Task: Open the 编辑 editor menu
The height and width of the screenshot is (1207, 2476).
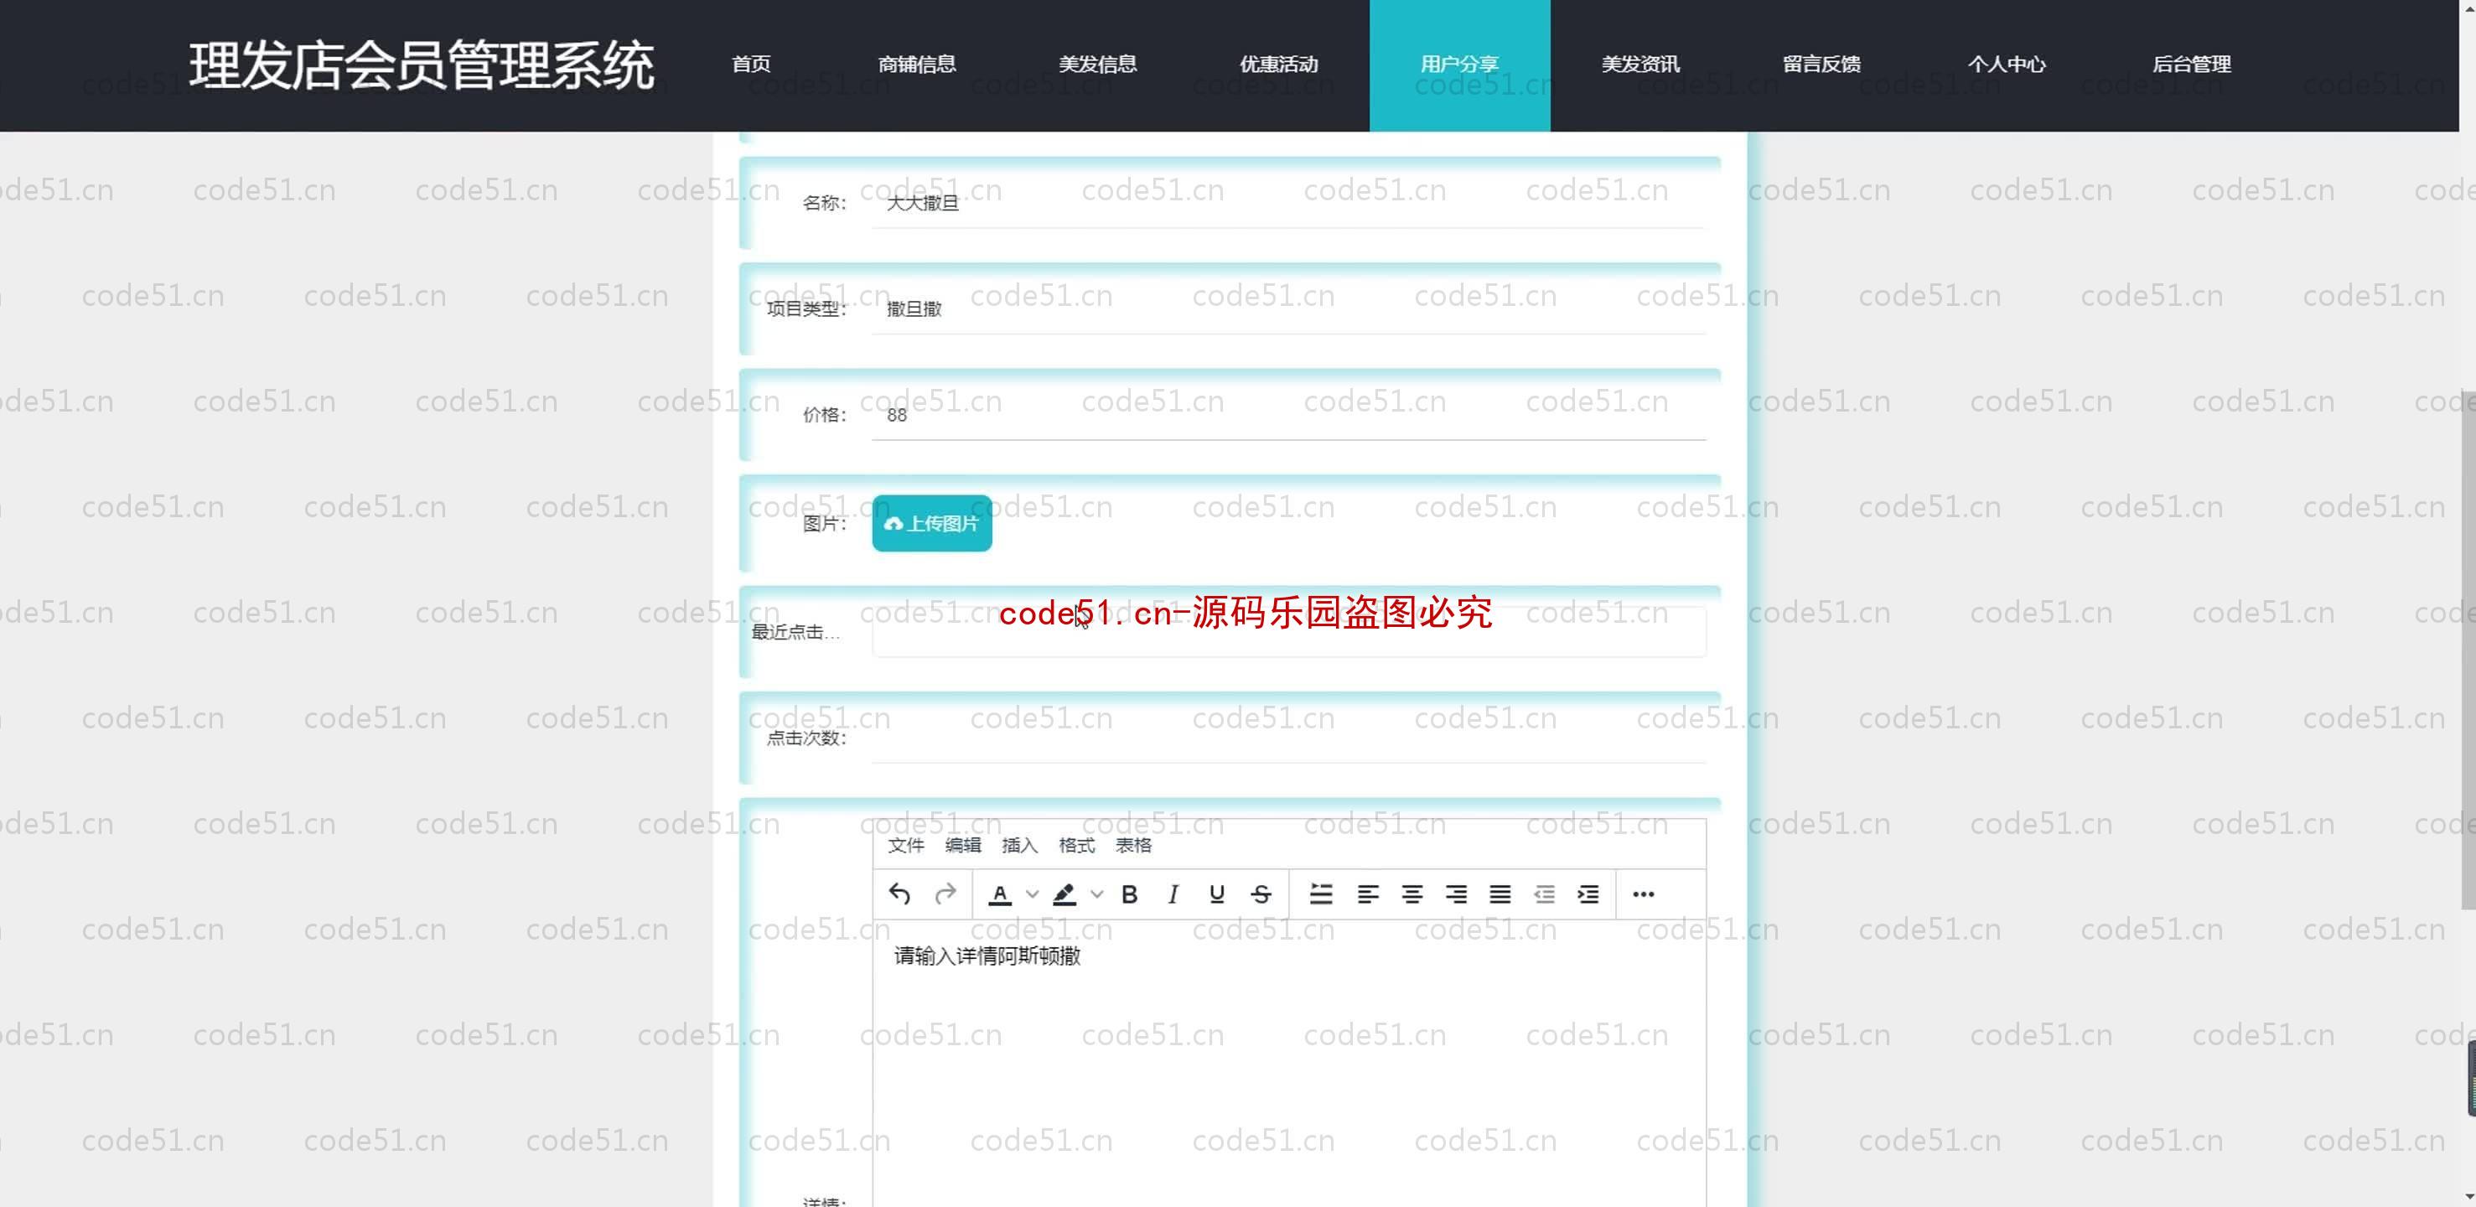Action: tap(962, 846)
